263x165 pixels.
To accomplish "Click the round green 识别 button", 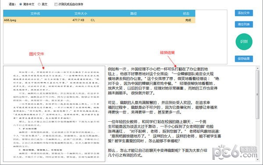I will 244,42.
